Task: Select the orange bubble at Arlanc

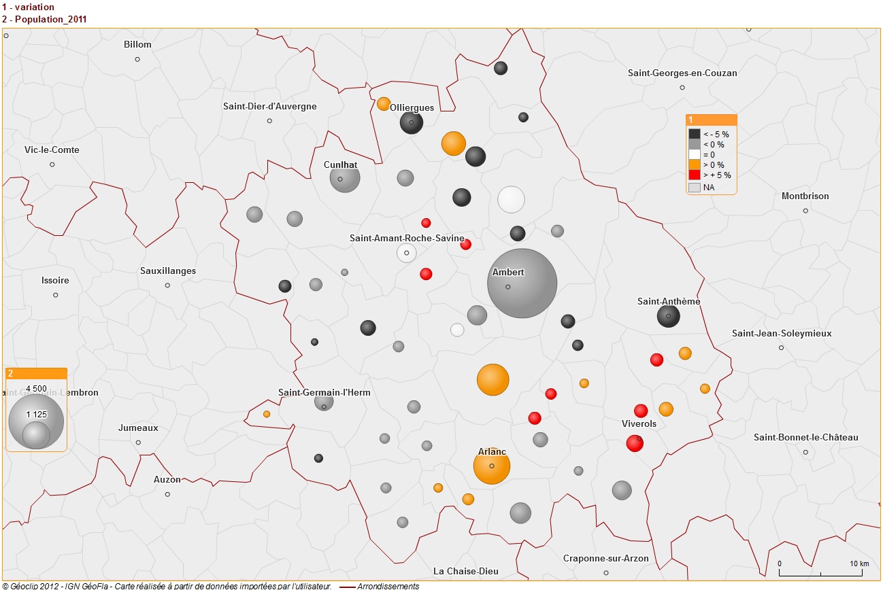Action: (x=491, y=466)
